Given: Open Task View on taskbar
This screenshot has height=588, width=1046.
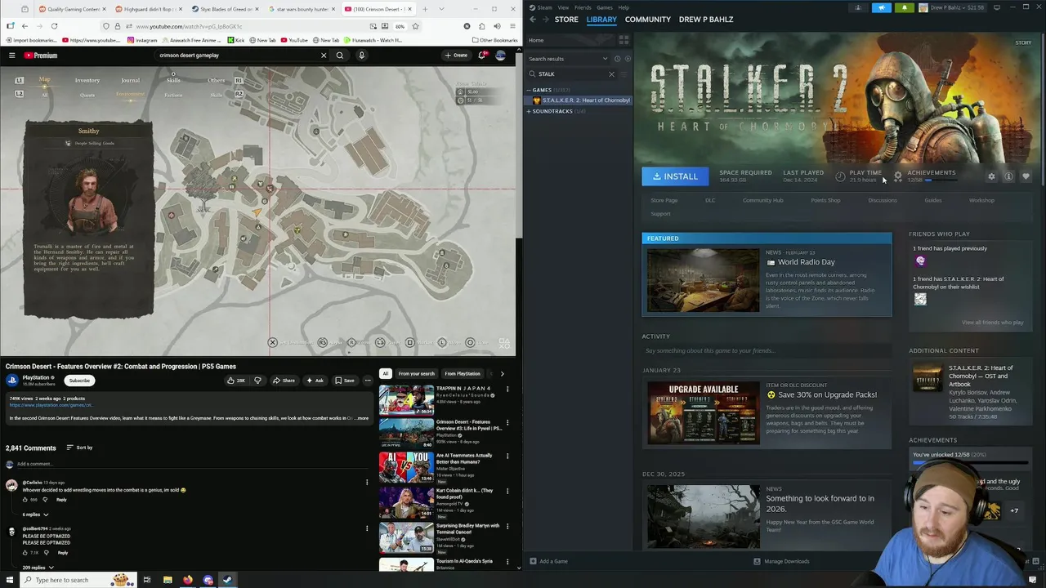Looking at the screenshot, I should click(x=147, y=580).
